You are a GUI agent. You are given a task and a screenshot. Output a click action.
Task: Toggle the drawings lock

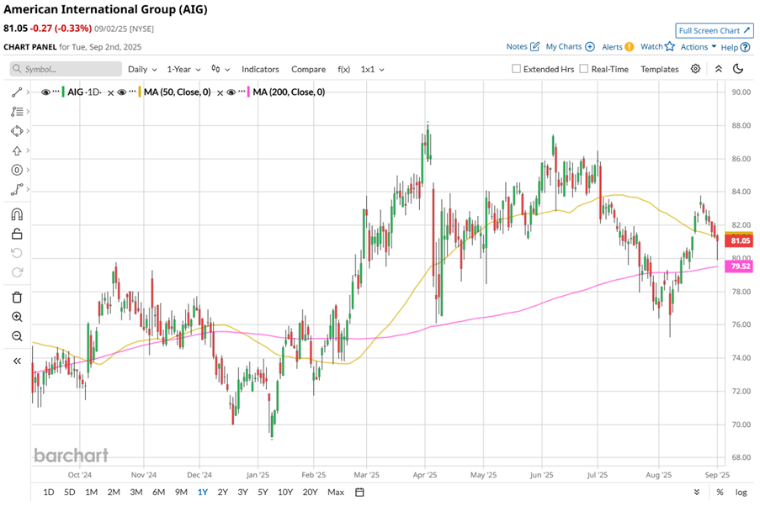pyautogui.click(x=17, y=234)
